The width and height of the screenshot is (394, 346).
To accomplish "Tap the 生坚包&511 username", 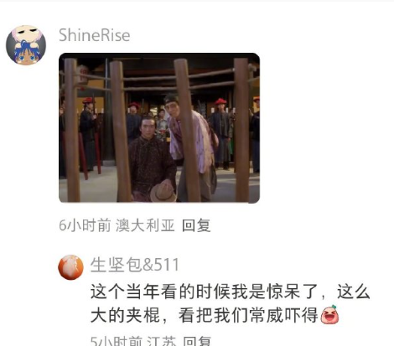I will coord(134,265).
